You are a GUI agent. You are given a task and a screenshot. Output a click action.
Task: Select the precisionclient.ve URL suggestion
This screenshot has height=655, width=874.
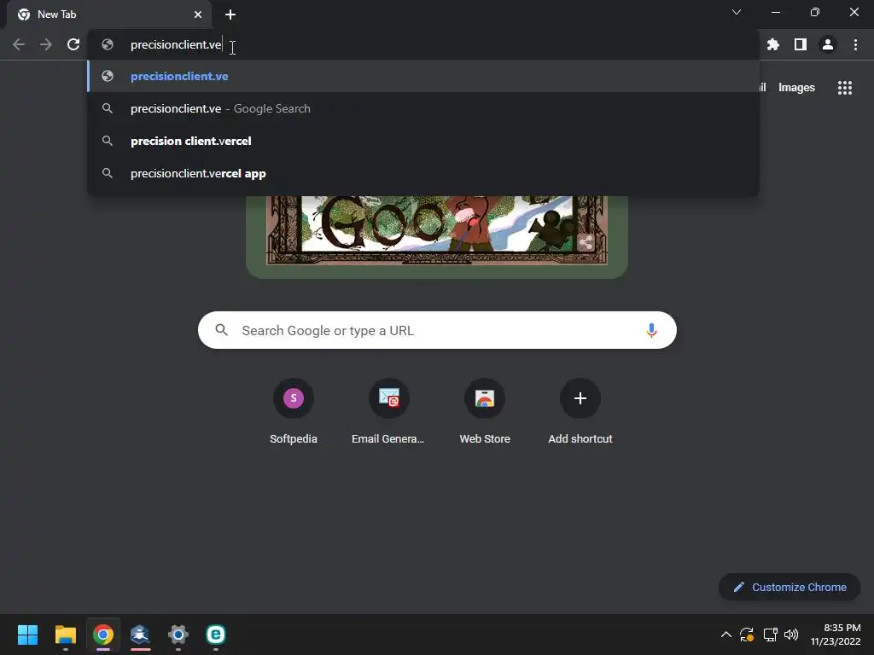[423, 76]
